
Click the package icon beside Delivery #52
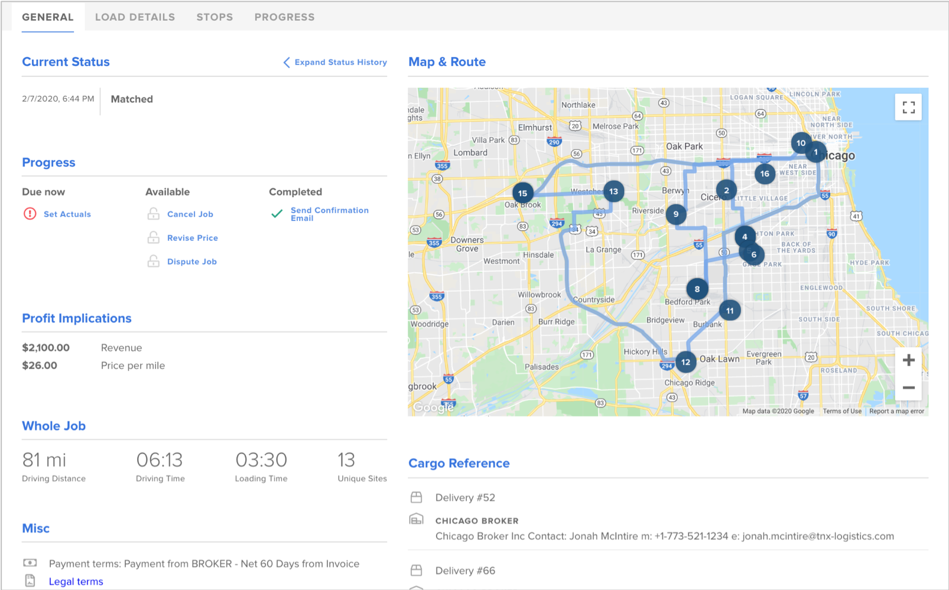pyautogui.click(x=417, y=497)
